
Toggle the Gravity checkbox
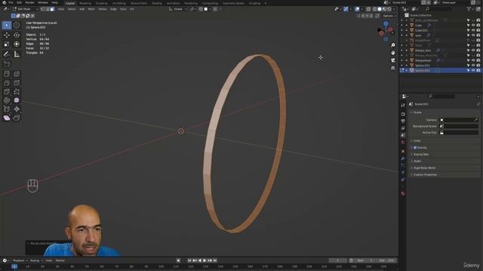(415, 148)
